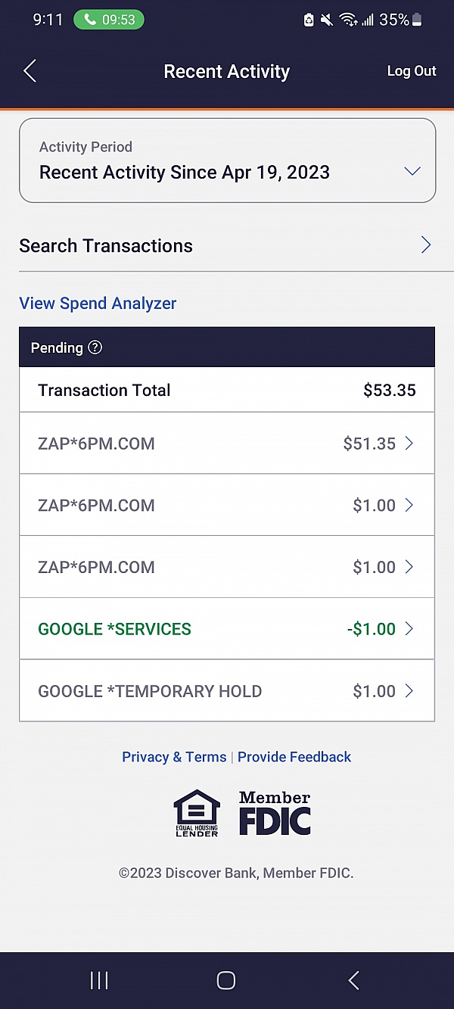Tap the Android recent apps button
The width and height of the screenshot is (454, 1009).
click(x=99, y=980)
